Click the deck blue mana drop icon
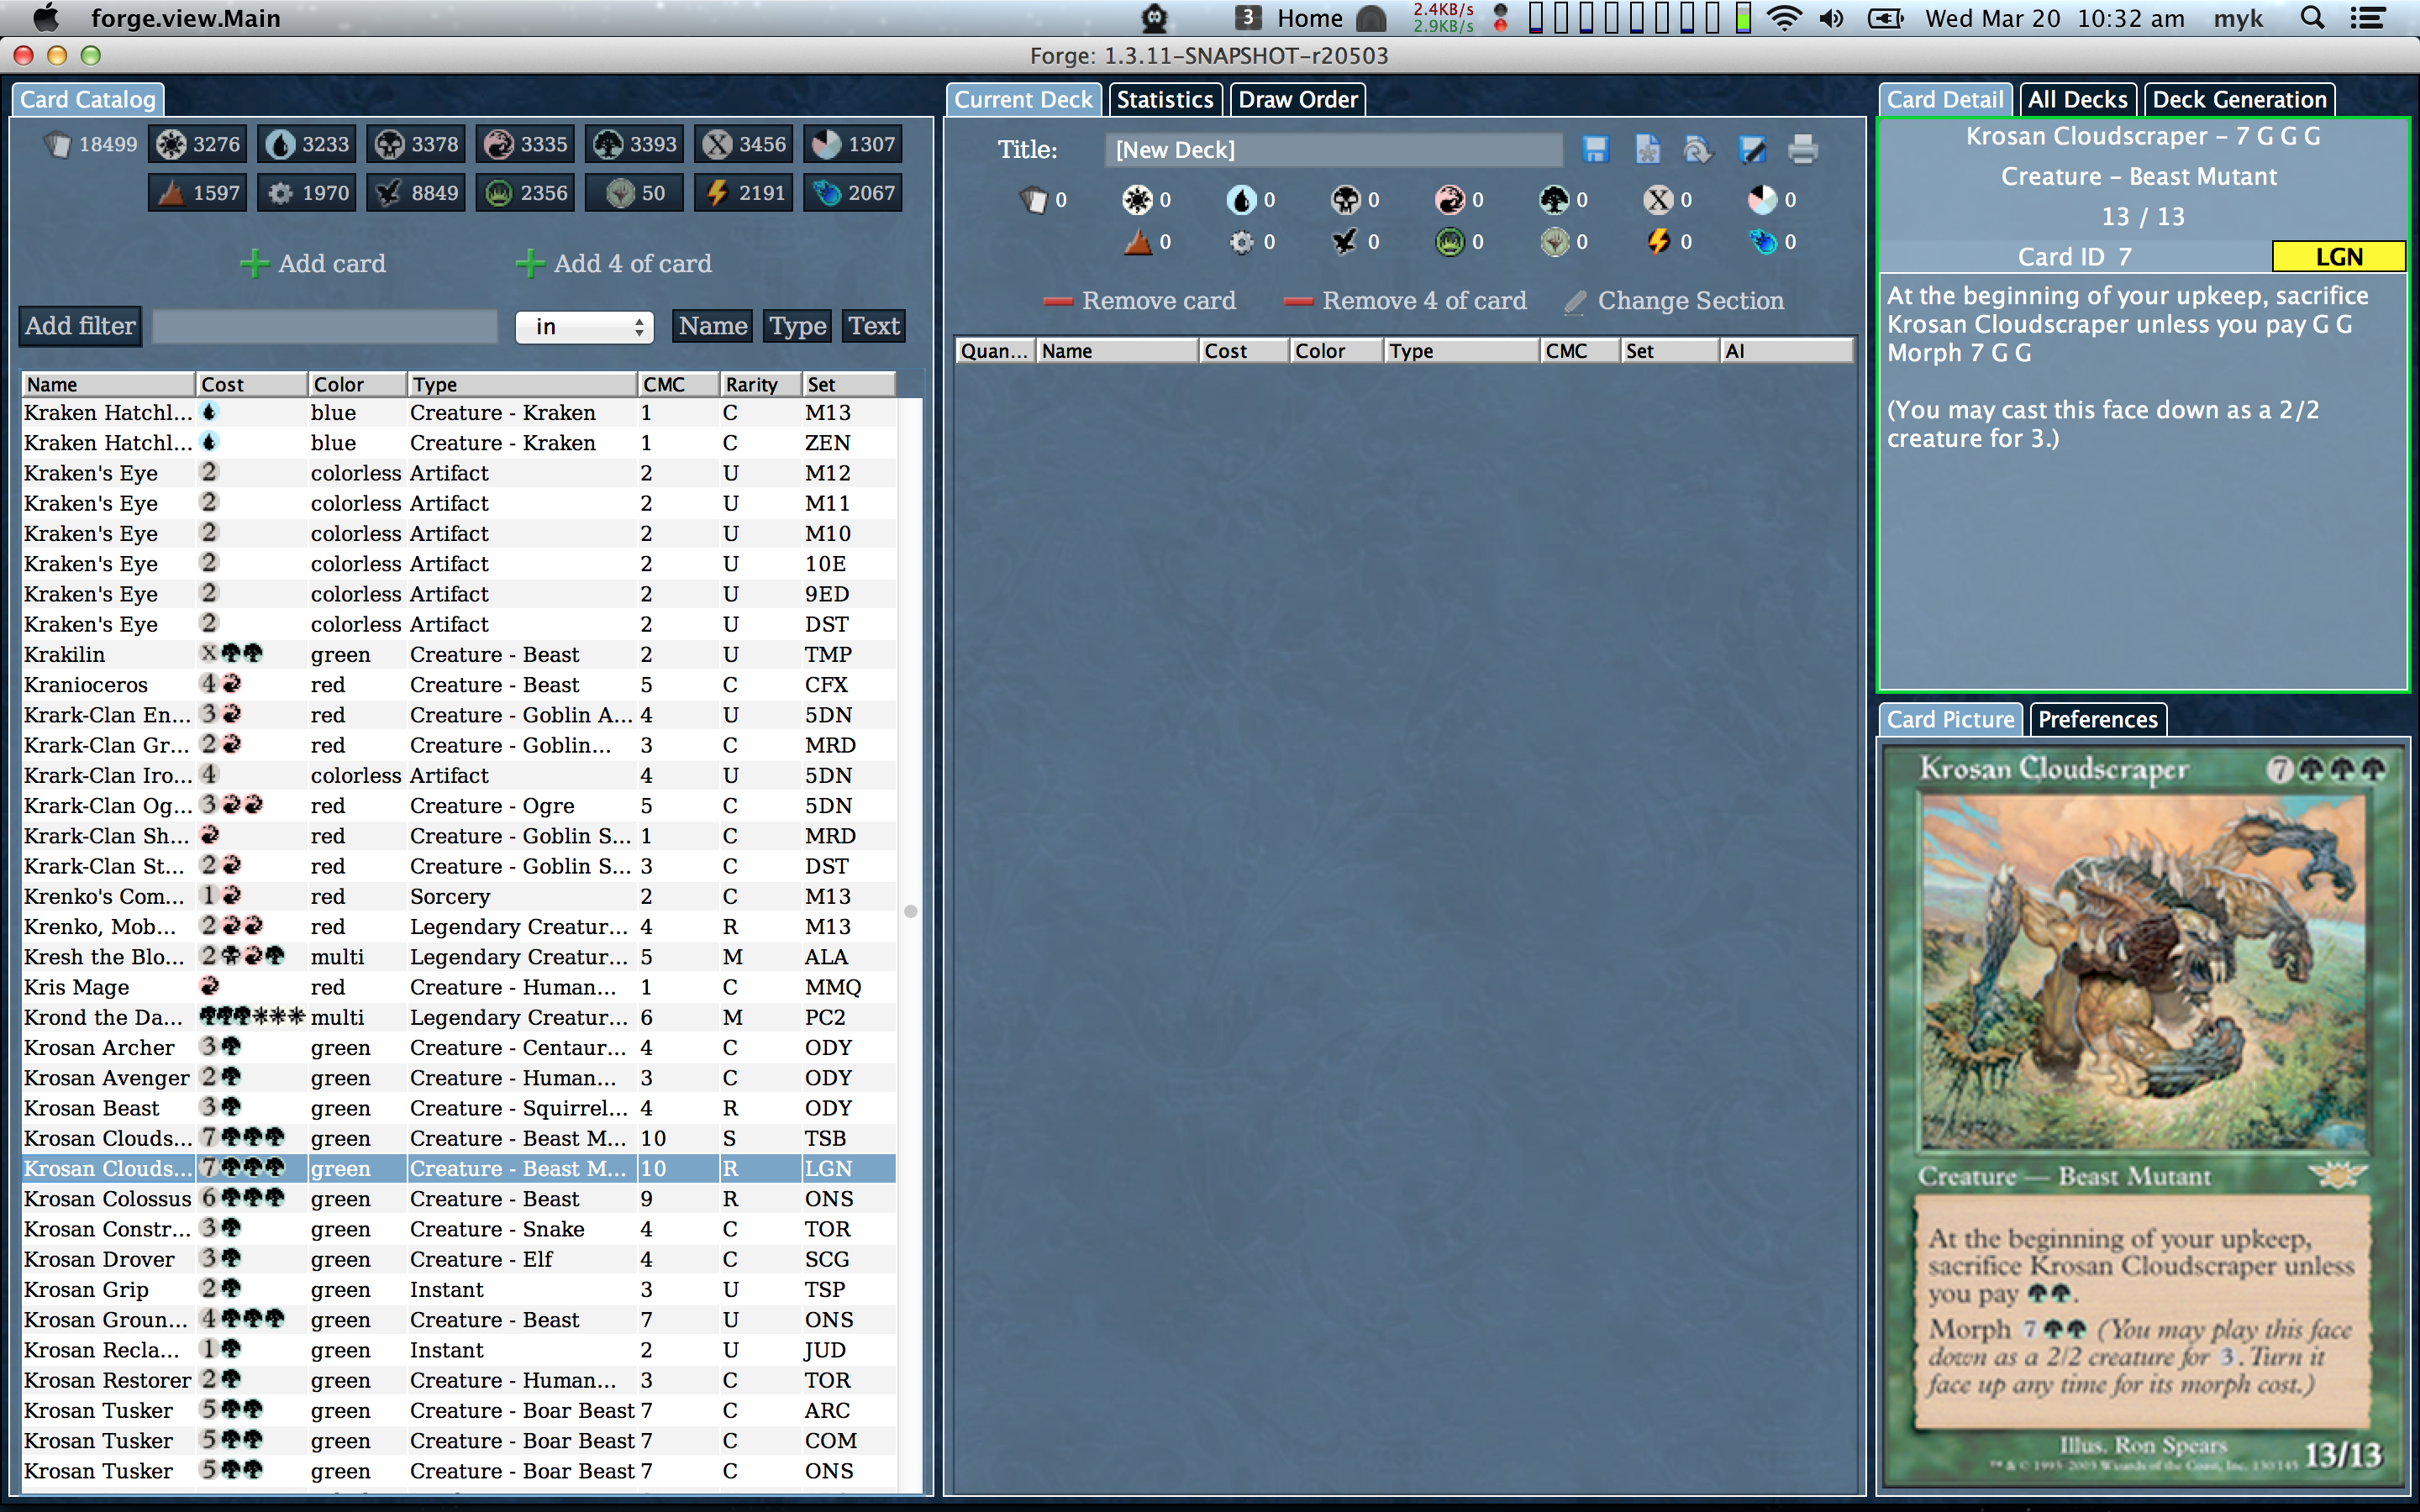Image resolution: width=2420 pixels, height=1512 pixels. click(x=1241, y=200)
